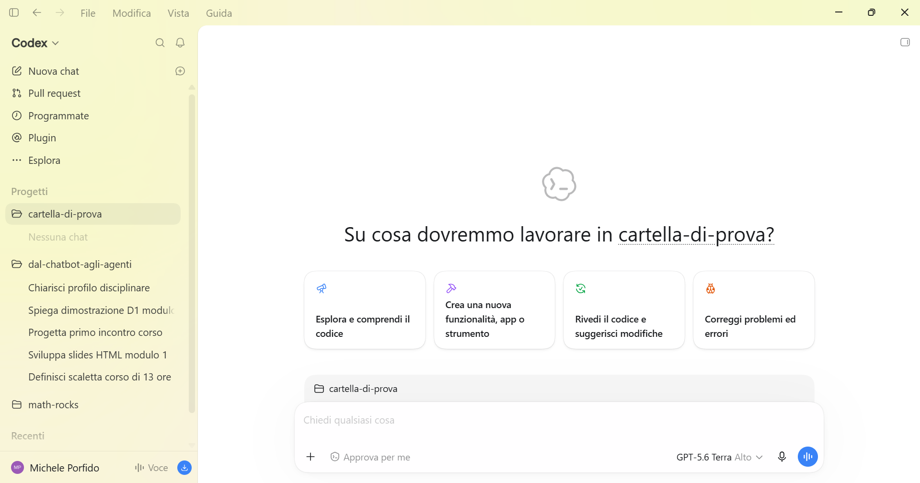
Task: Click the blue download update icon
Action: [x=184, y=468]
